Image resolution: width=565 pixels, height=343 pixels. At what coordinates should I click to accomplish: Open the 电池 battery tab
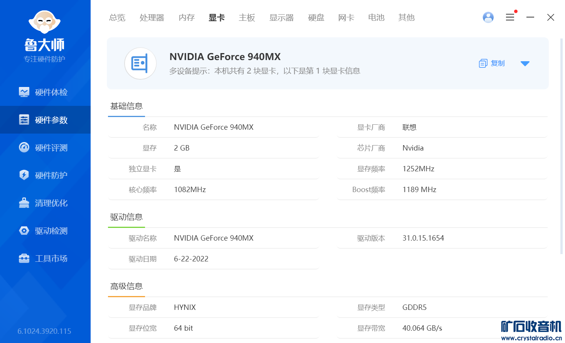pyautogui.click(x=376, y=18)
